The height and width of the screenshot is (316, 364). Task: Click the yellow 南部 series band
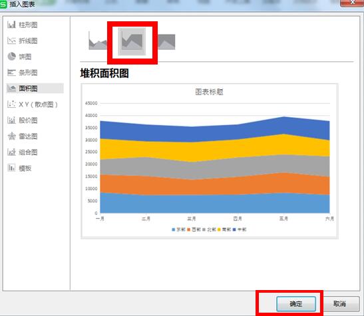[215, 148]
